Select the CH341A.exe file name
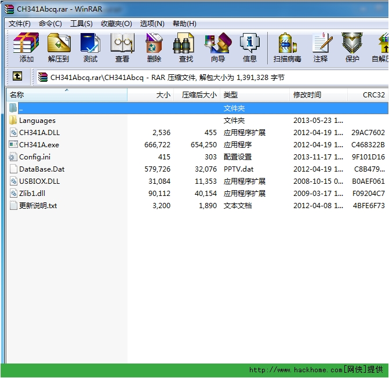Image resolution: width=389 pixels, height=378 pixels. click(39, 144)
